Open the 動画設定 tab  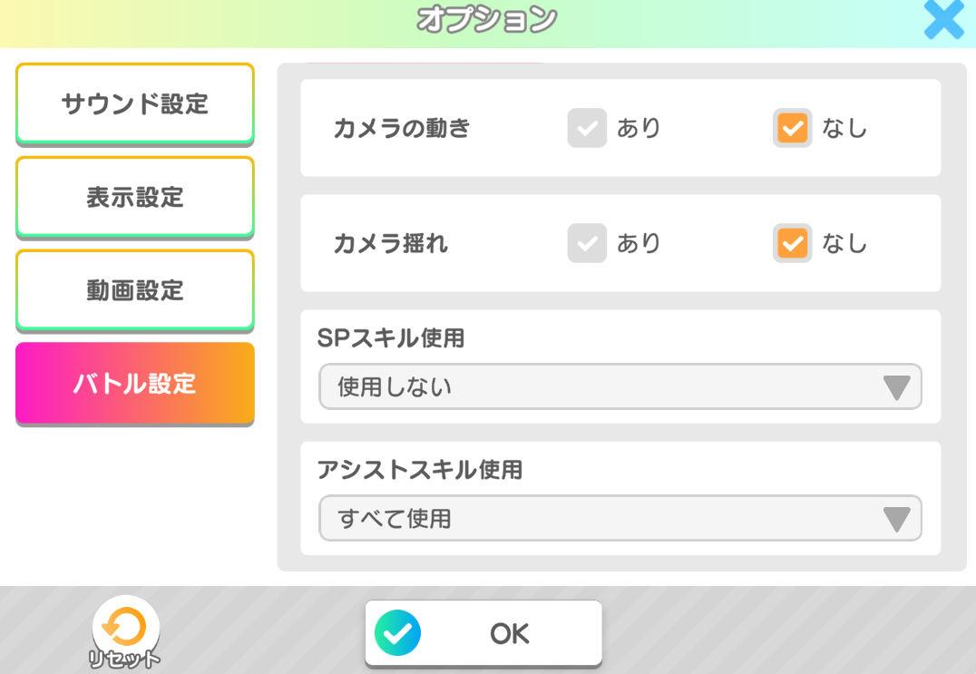[x=135, y=290]
